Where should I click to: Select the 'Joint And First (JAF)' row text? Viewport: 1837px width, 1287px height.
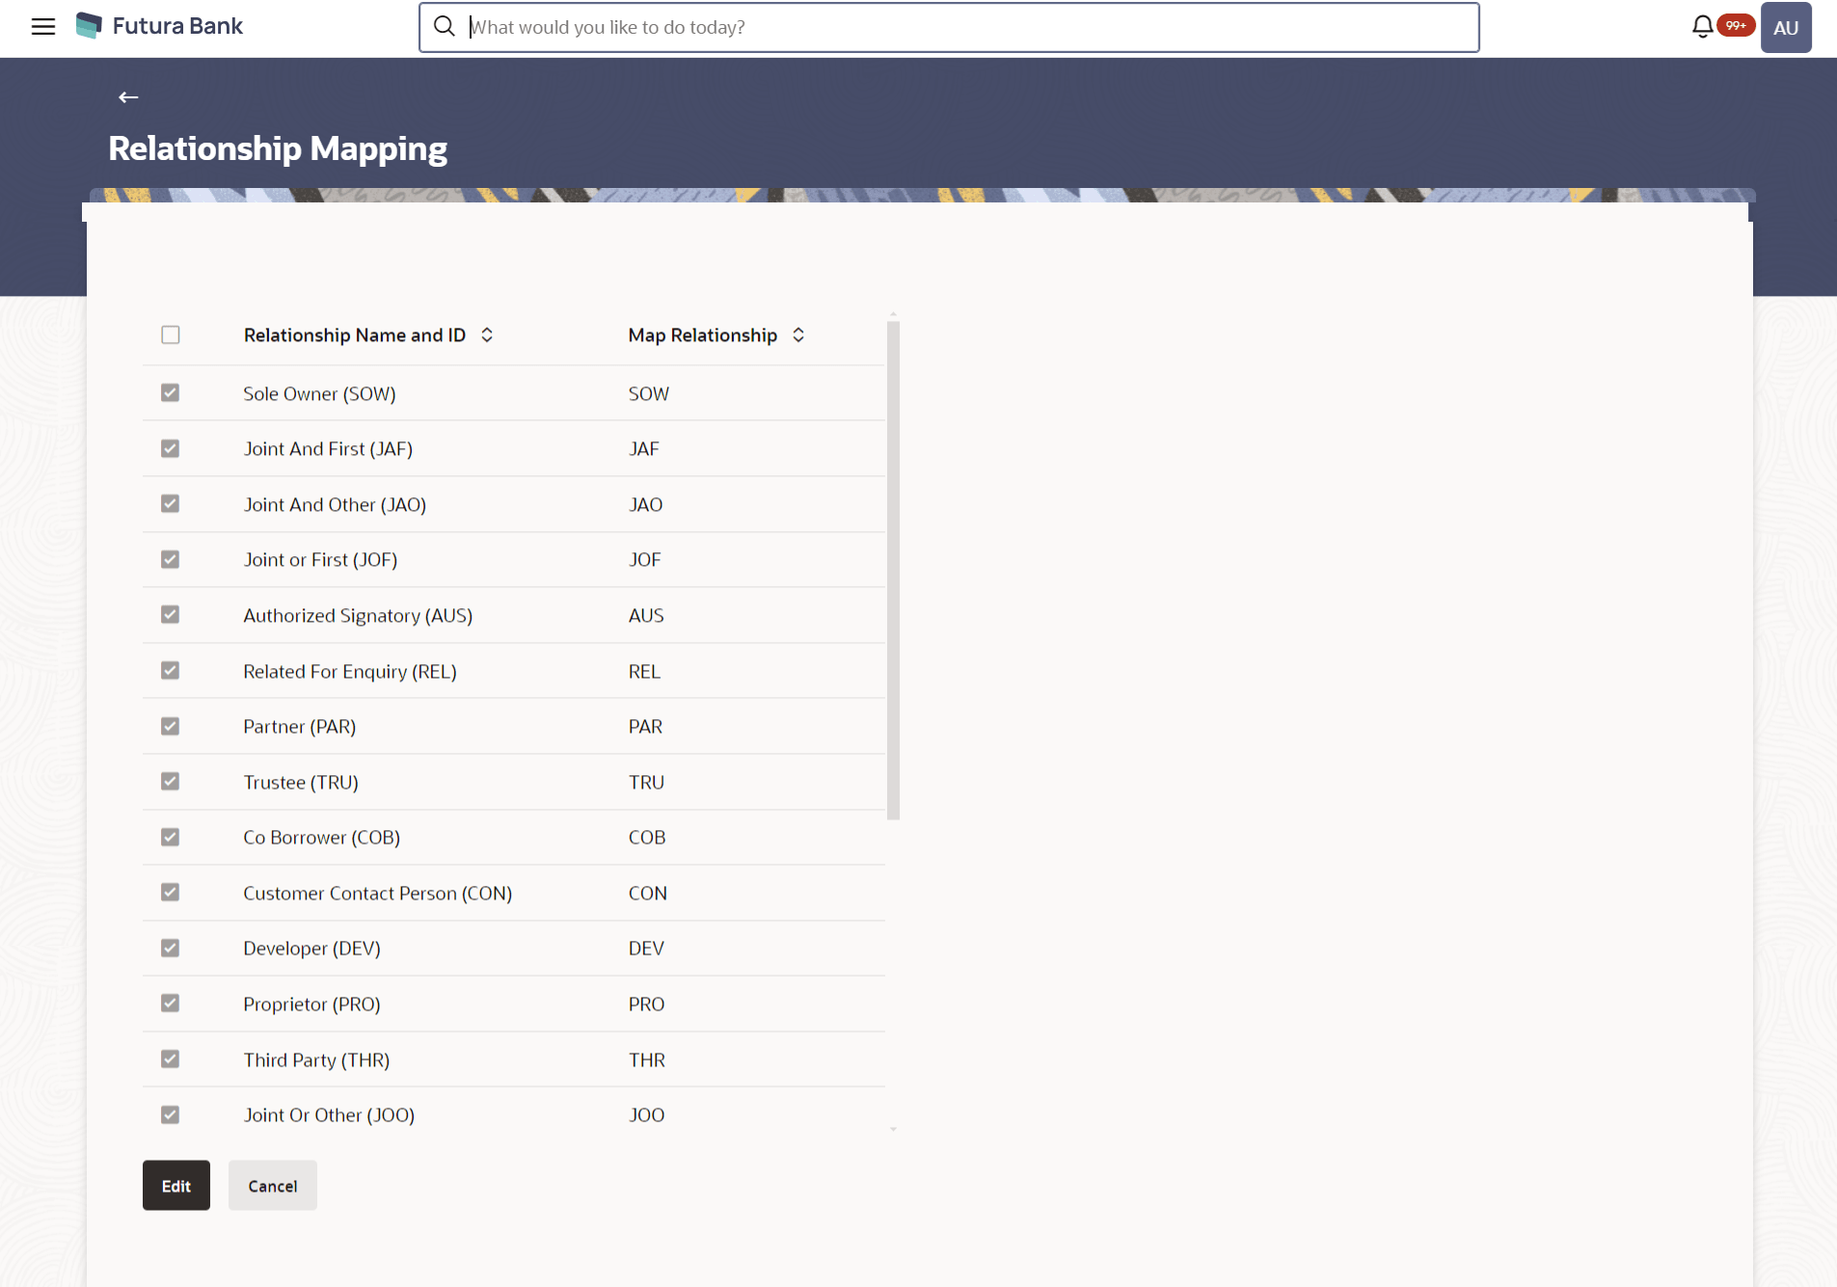[x=328, y=448]
